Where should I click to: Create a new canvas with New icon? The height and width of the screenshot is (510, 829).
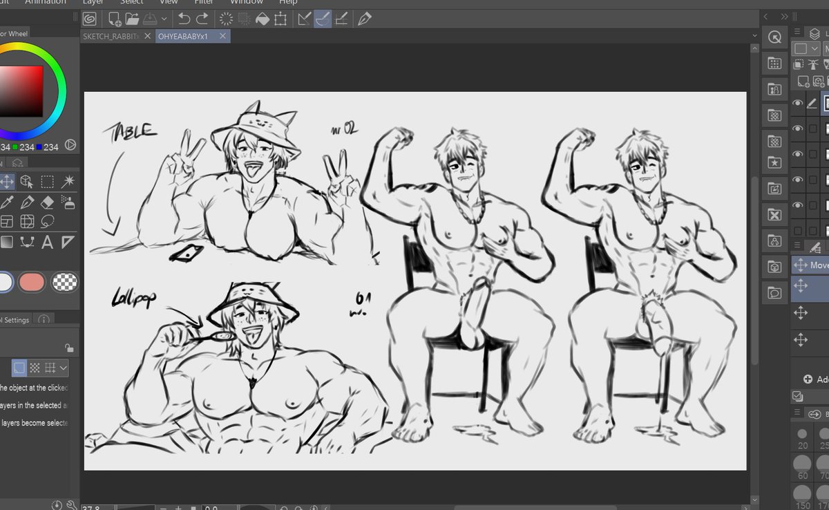coord(114,19)
